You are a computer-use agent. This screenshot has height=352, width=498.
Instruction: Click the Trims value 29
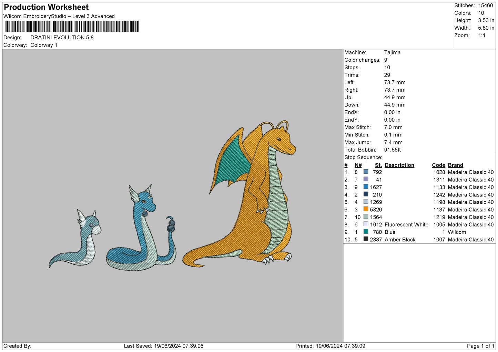(x=387, y=75)
